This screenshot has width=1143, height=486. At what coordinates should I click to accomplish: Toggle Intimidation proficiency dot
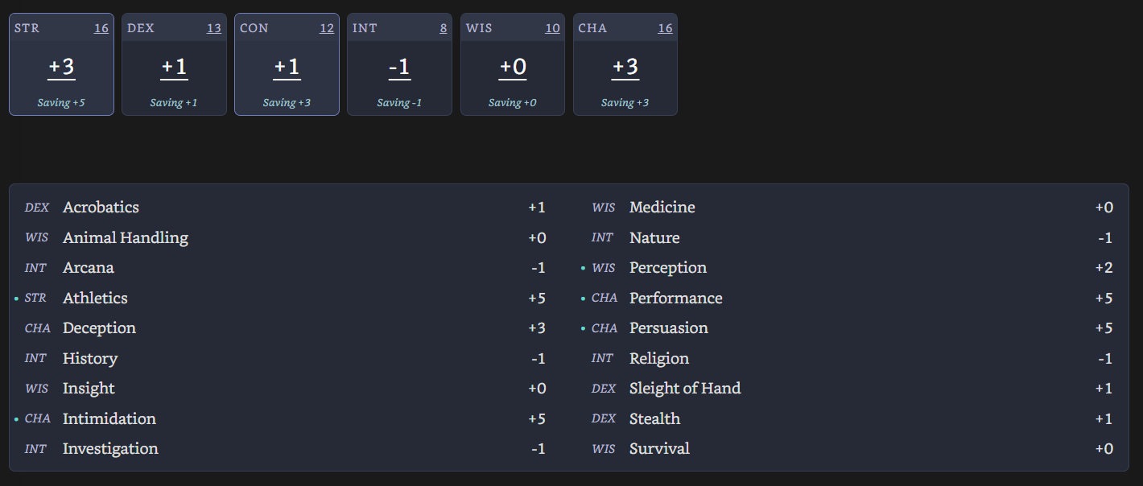16,419
